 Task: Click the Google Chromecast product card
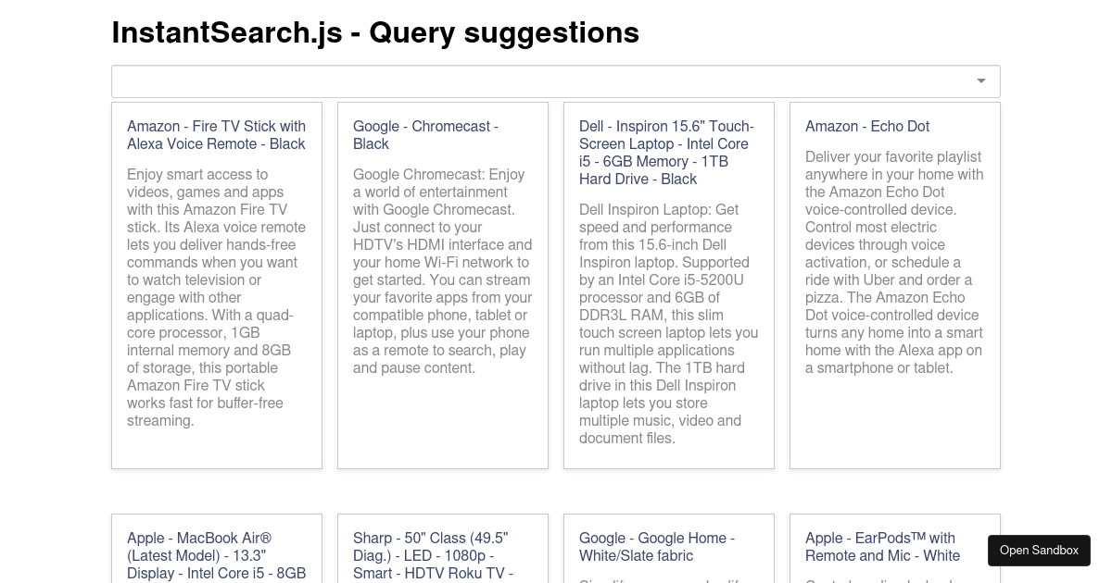coord(442,285)
